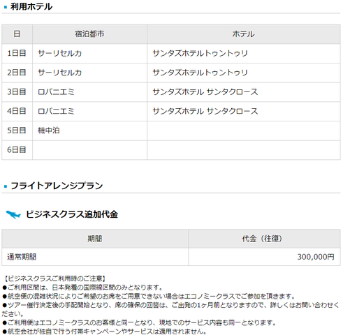This screenshot has width=343, height=335.
Task: Click the airplane icon beside ビジネスクラス追加代金
Action: click(13, 214)
